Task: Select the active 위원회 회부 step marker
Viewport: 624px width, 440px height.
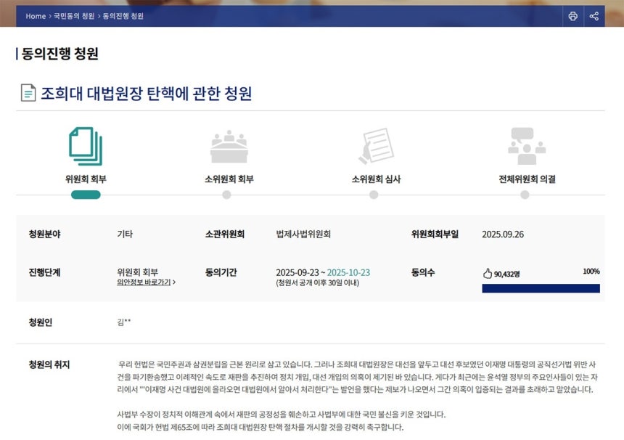Action: pyautogui.click(x=86, y=195)
